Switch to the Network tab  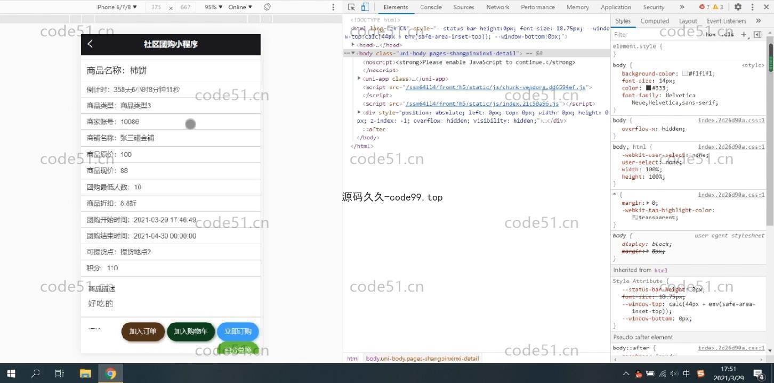[498, 7]
